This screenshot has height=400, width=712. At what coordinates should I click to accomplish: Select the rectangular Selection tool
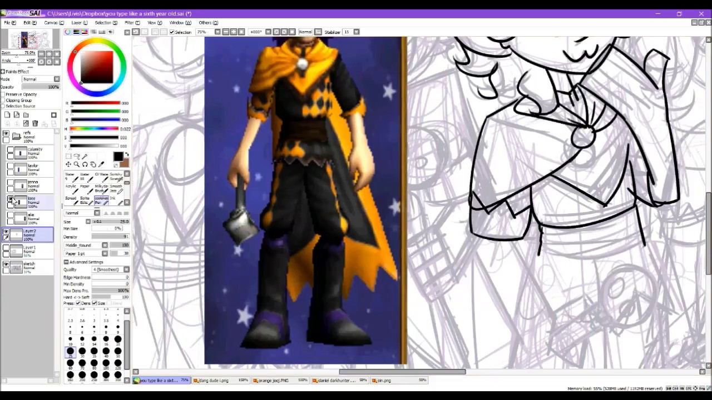pos(68,156)
